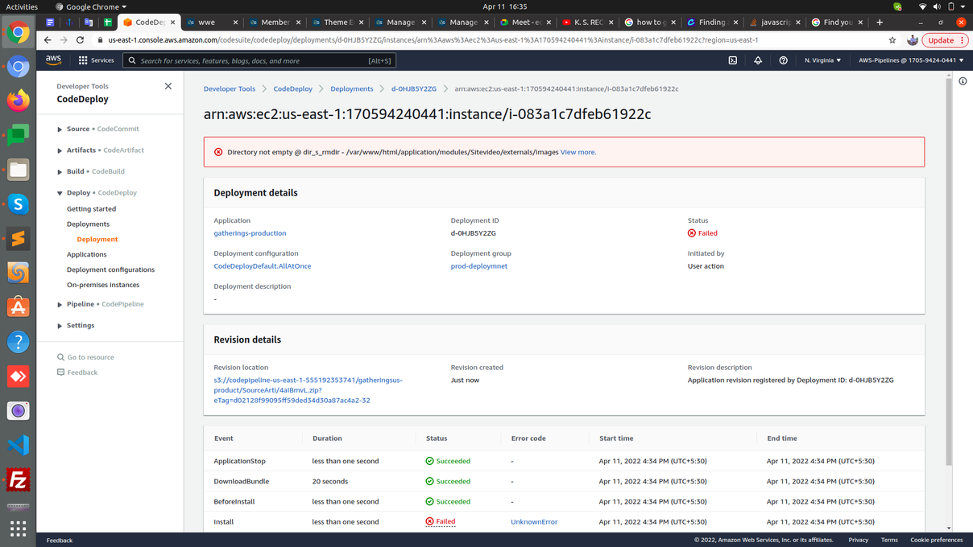
Task: Open AWS CloudShell icon in top bar
Action: pos(732,60)
